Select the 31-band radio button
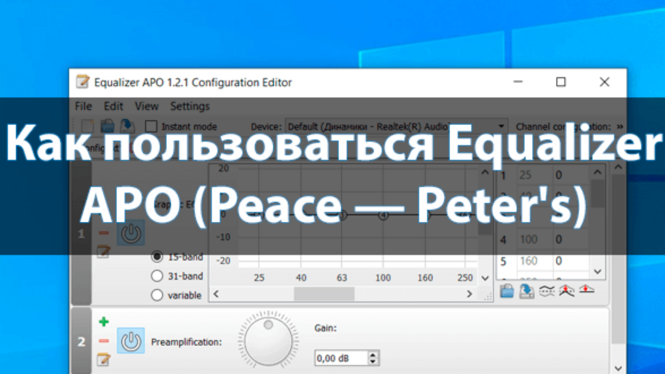The width and height of the screenshot is (665, 374). tap(156, 276)
